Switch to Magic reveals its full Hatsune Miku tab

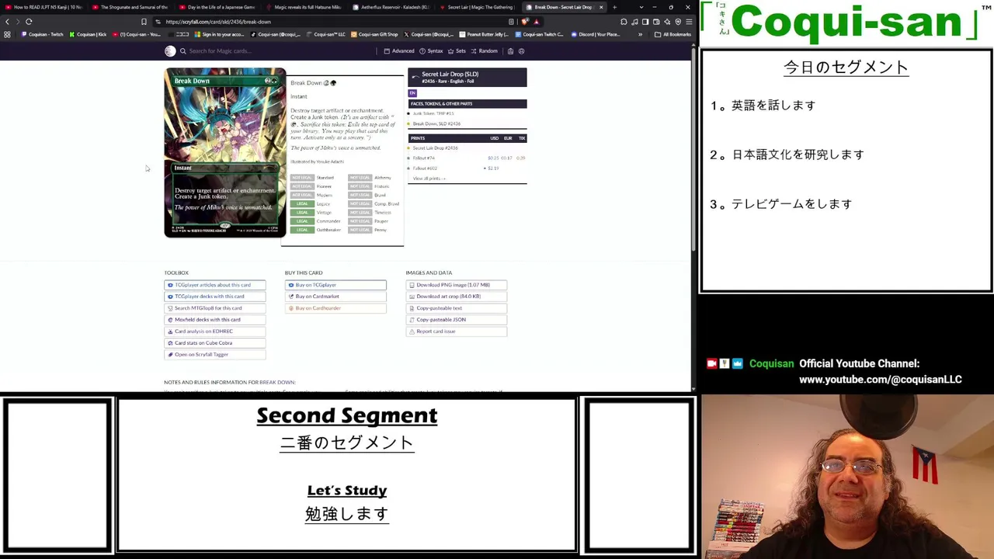(303, 7)
